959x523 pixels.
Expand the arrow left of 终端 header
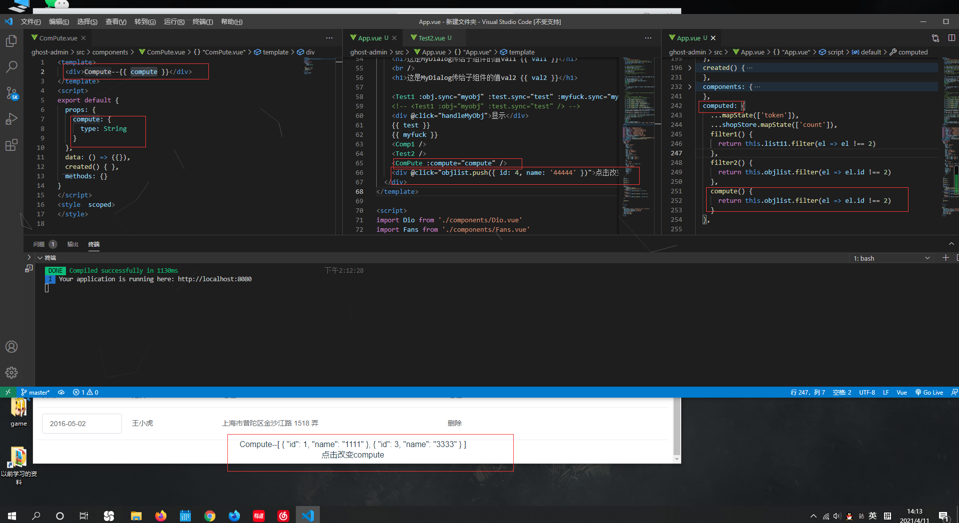29,257
